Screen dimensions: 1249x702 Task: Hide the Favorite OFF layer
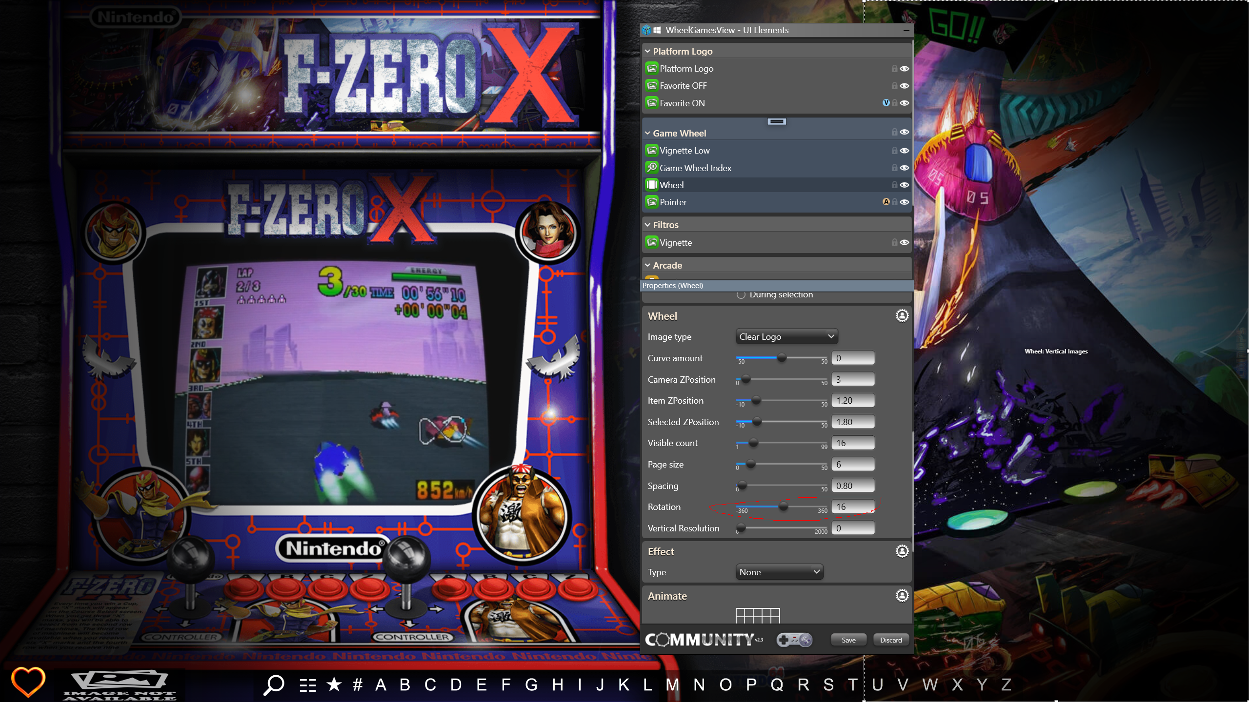[x=905, y=86]
